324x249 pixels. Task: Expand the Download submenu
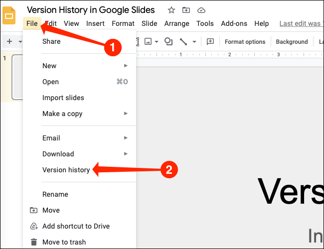tap(80, 154)
